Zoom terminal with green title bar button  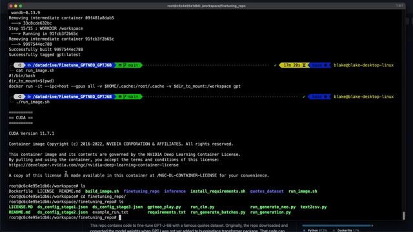(21, 6)
